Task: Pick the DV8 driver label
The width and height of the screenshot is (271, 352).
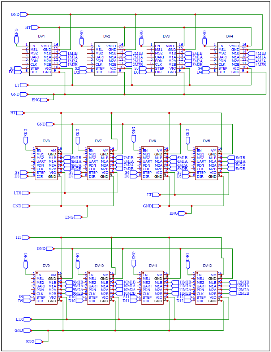Action: [46, 141]
